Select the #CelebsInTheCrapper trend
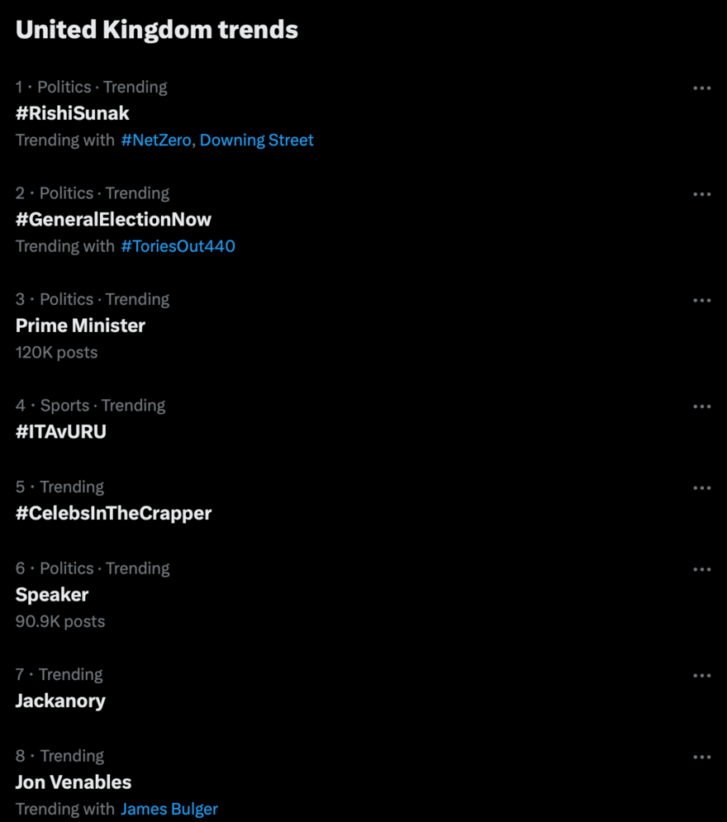The width and height of the screenshot is (727, 822). pos(114,513)
